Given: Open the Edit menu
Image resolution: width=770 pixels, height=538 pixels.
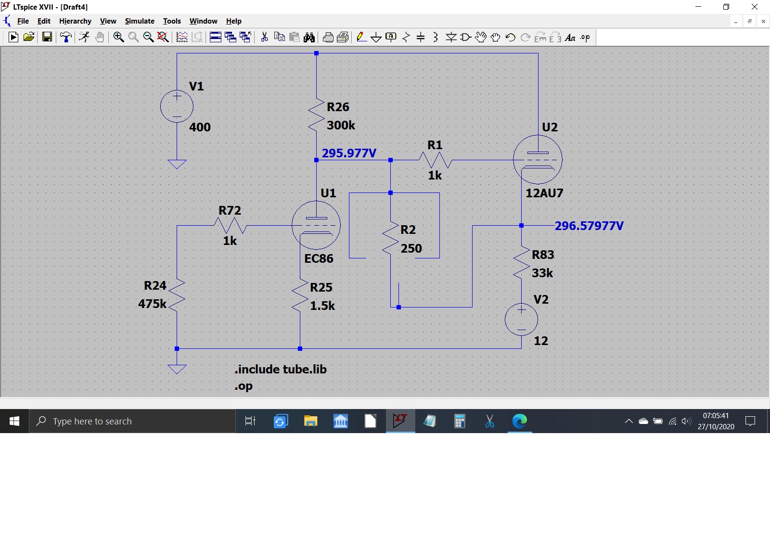Looking at the screenshot, I should (x=44, y=21).
